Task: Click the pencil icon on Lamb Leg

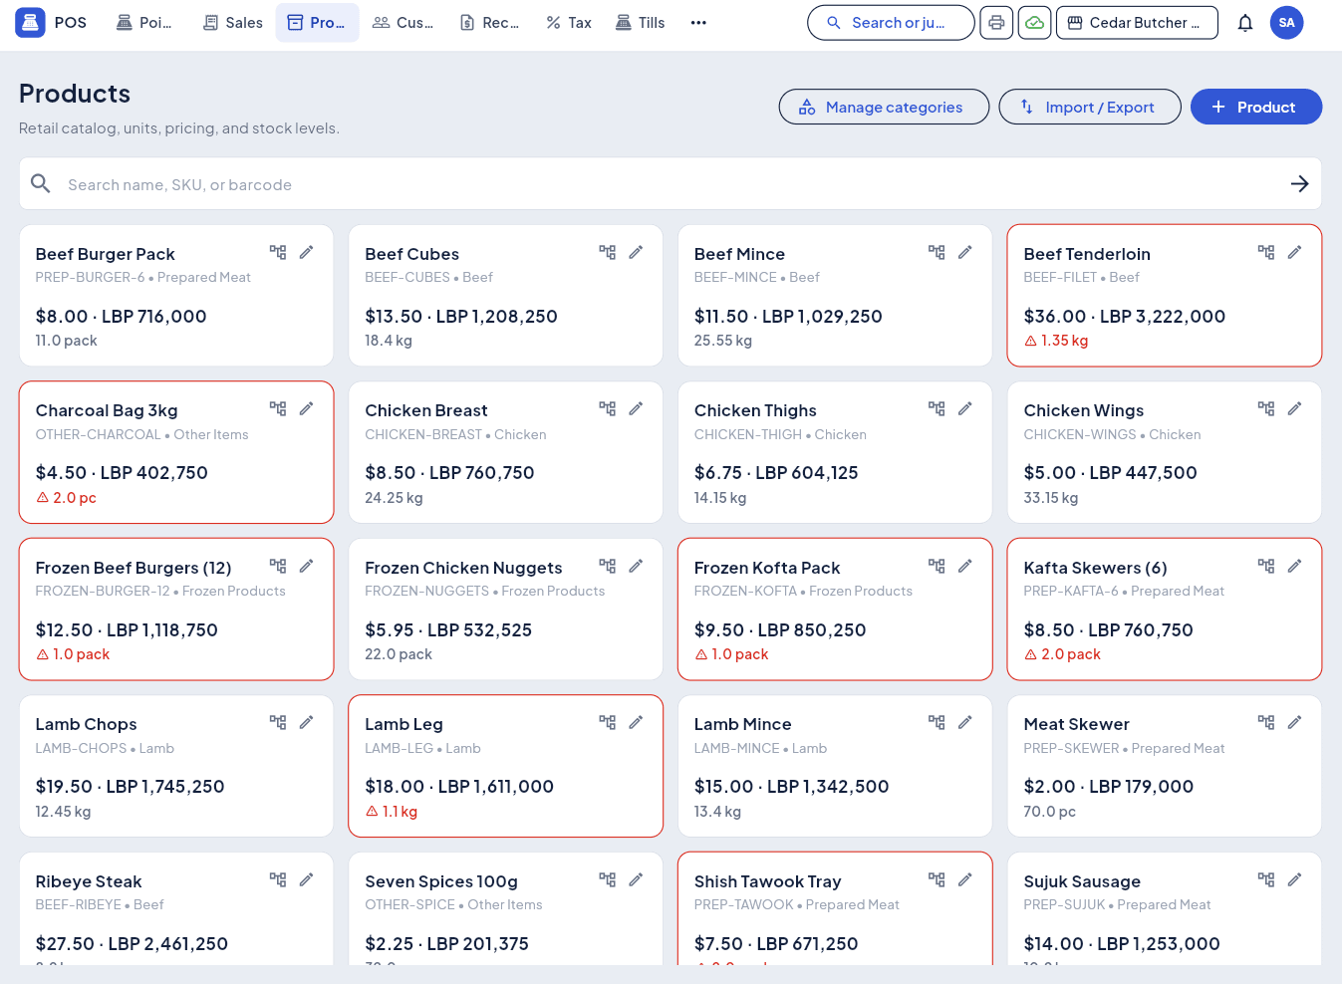Action: [637, 722]
